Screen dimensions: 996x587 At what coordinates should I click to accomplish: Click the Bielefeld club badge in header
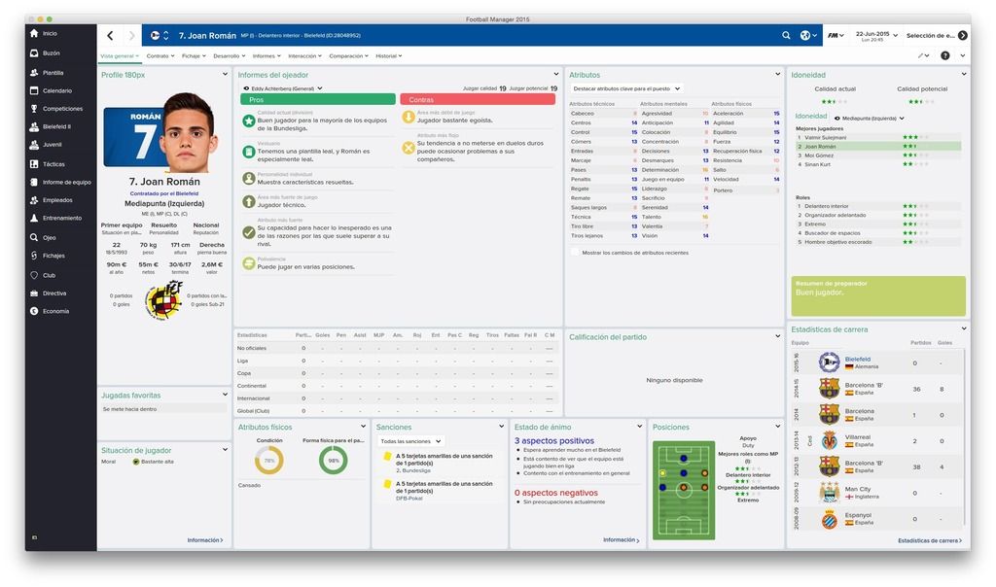(155, 36)
